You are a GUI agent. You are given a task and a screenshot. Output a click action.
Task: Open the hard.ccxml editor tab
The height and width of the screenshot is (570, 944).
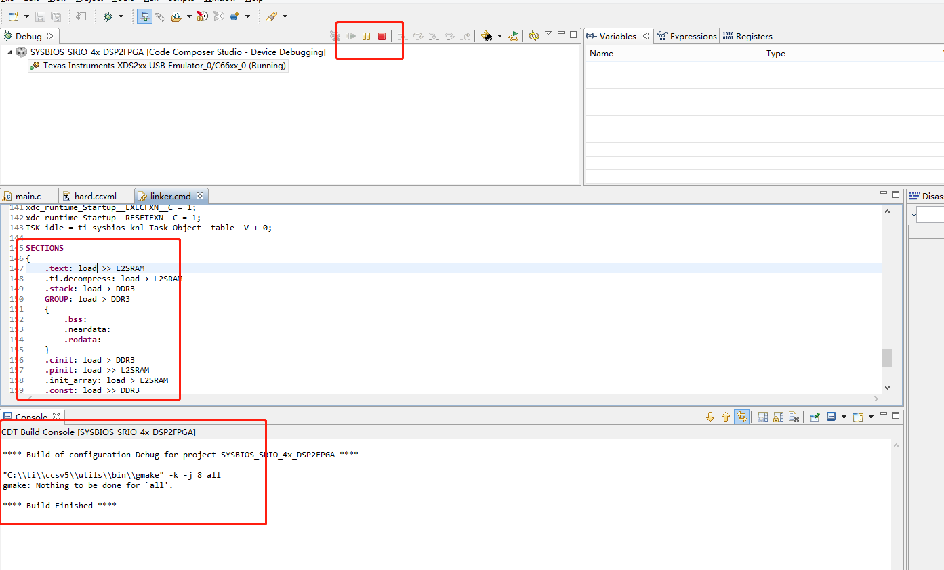click(x=96, y=196)
